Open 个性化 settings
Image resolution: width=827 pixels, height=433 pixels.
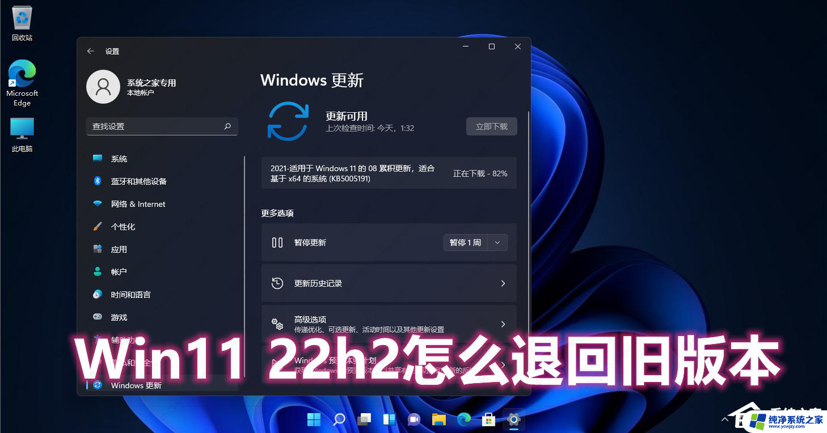pyautogui.click(x=162, y=227)
